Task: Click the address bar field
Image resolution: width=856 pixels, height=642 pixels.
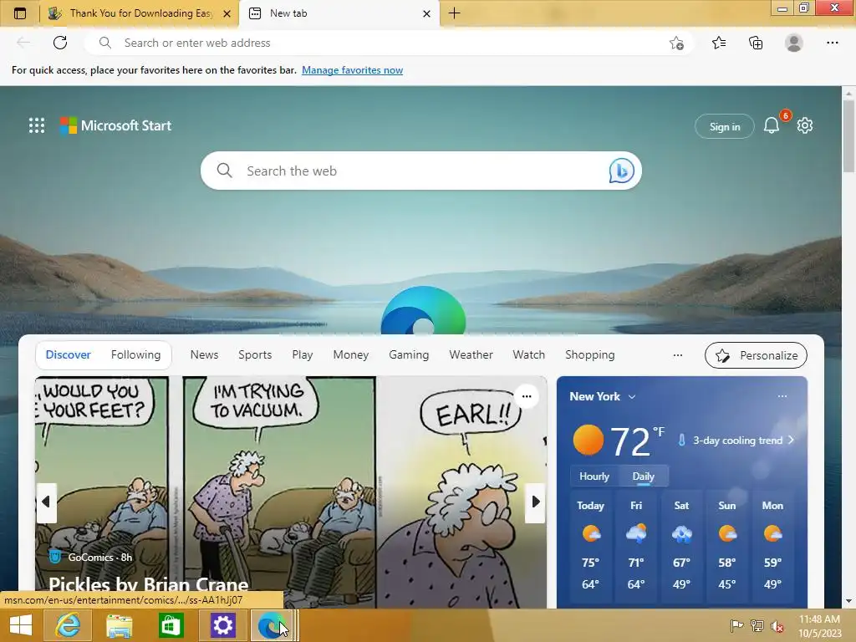Action: pos(389,43)
